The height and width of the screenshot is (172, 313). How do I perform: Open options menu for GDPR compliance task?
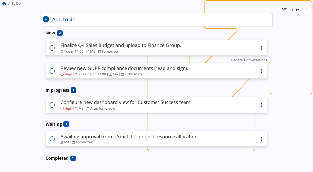262,71
